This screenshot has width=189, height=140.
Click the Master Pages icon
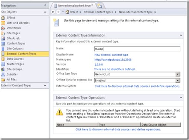tap(3, 64)
